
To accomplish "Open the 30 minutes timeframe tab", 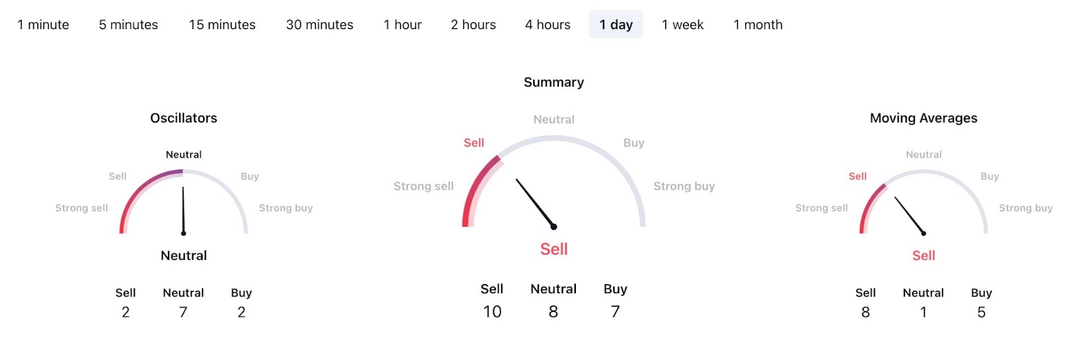I will (320, 25).
